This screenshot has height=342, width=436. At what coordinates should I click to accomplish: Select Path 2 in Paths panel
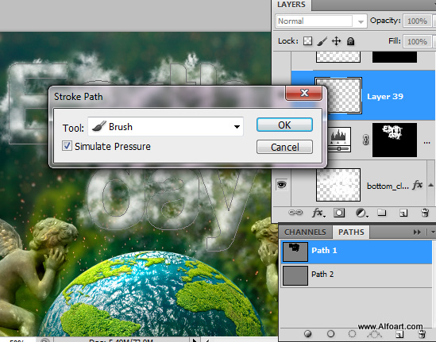tap(357, 275)
